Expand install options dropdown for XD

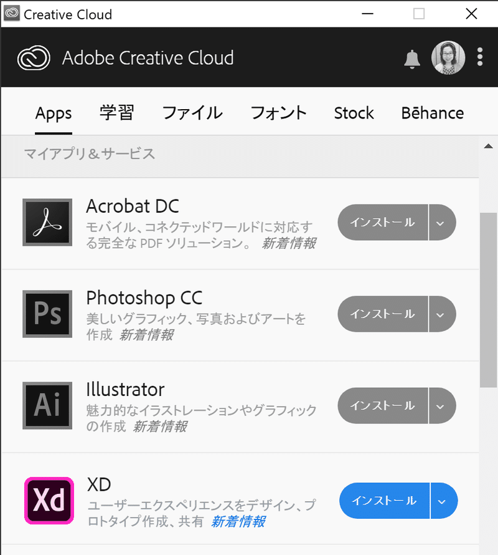(444, 501)
